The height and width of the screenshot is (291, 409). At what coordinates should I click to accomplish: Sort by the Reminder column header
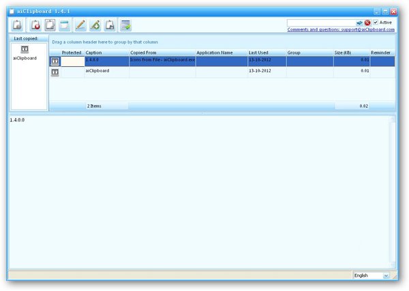[382, 52]
